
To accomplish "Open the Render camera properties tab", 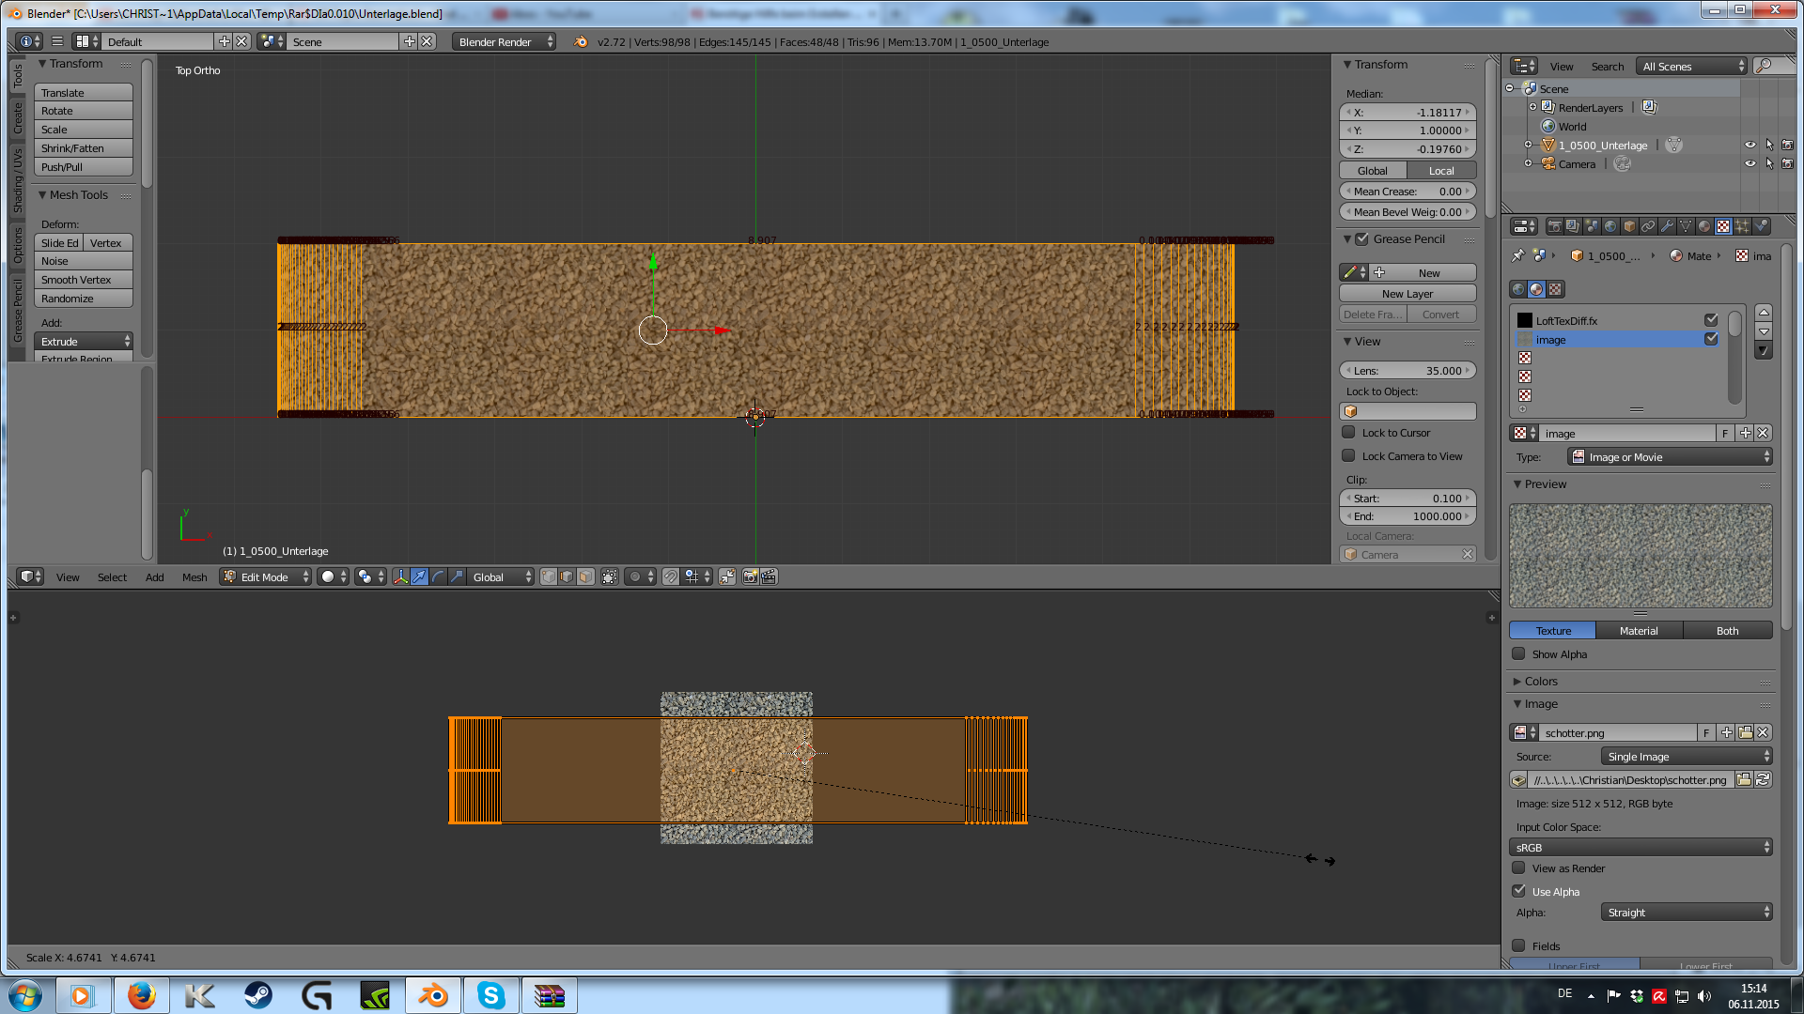I will click(1555, 226).
